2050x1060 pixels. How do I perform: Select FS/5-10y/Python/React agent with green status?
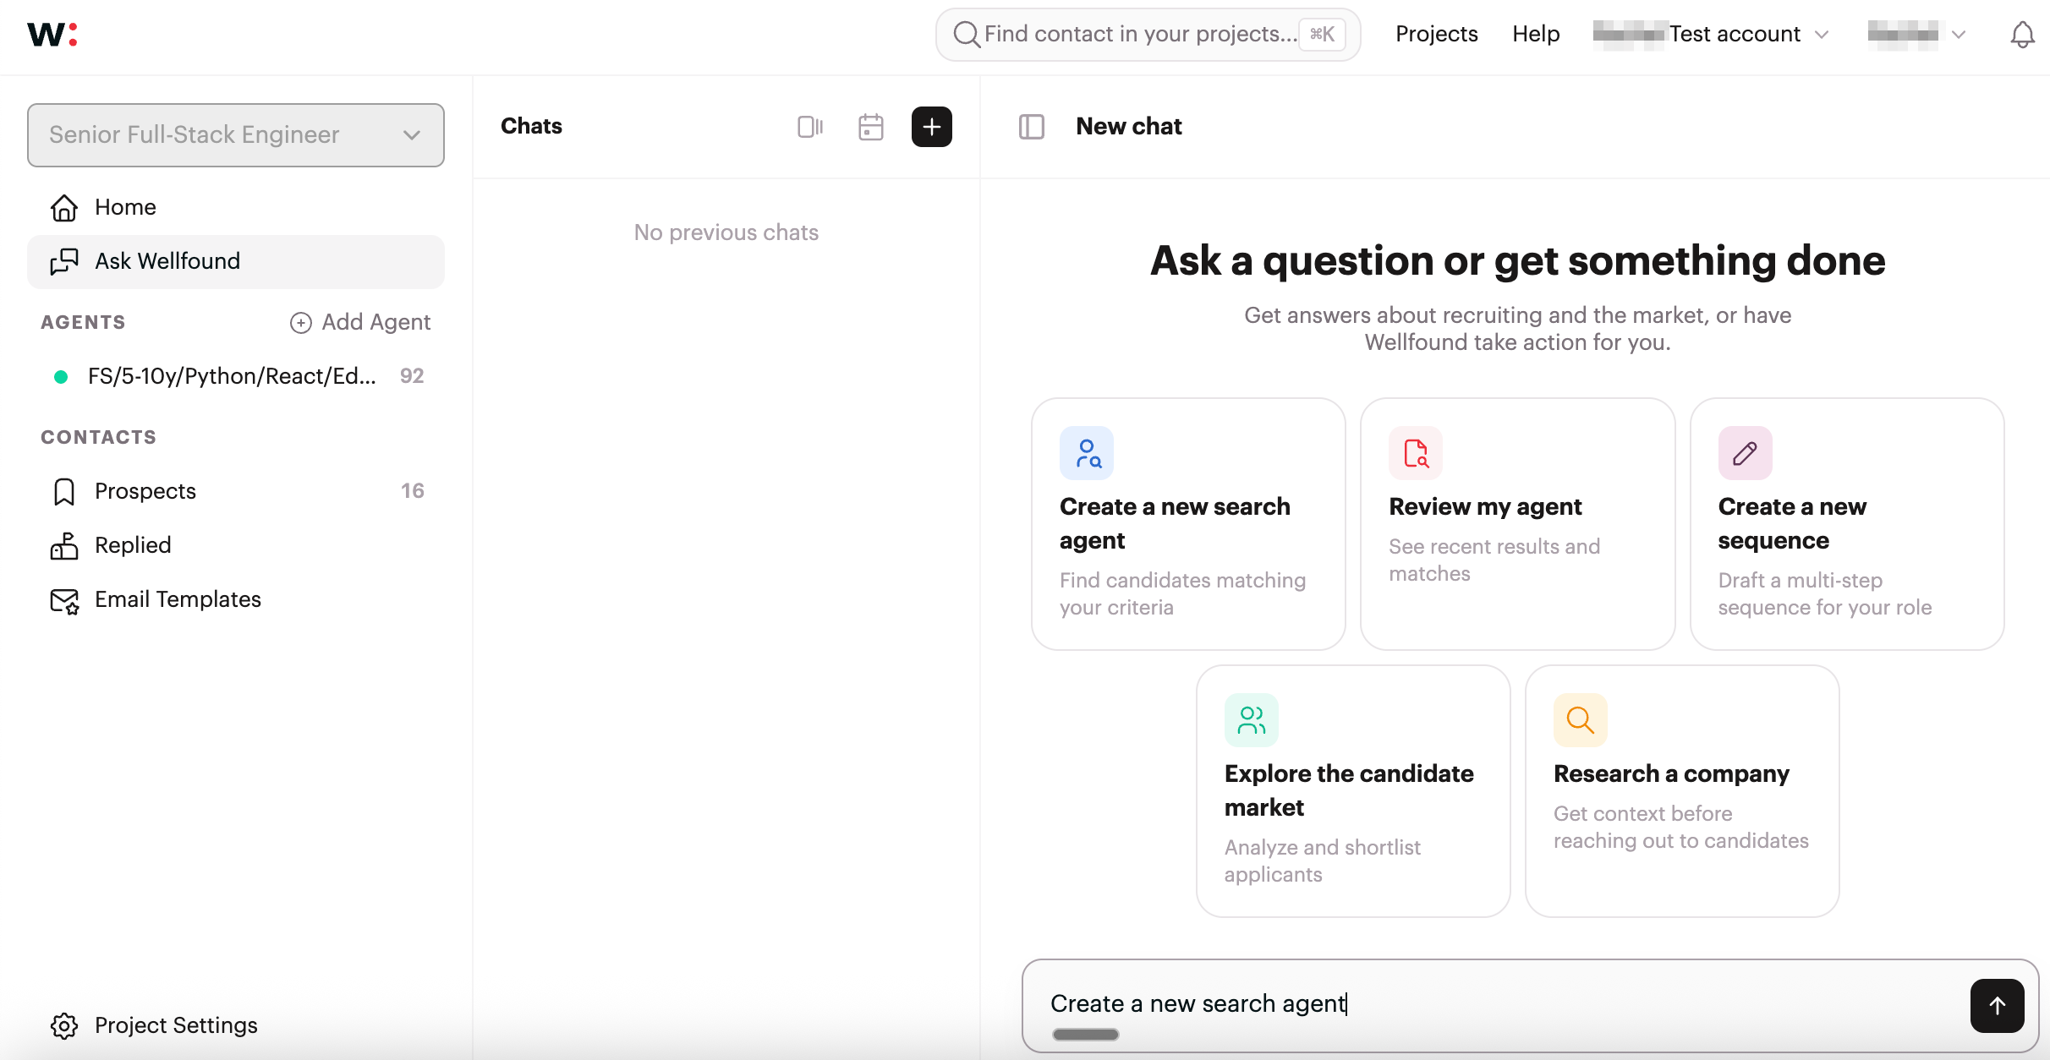[x=232, y=376]
